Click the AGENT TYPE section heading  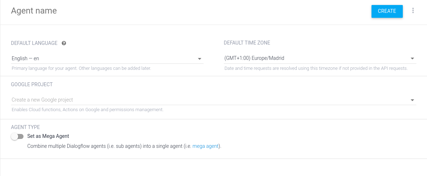[x=25, y=127]
